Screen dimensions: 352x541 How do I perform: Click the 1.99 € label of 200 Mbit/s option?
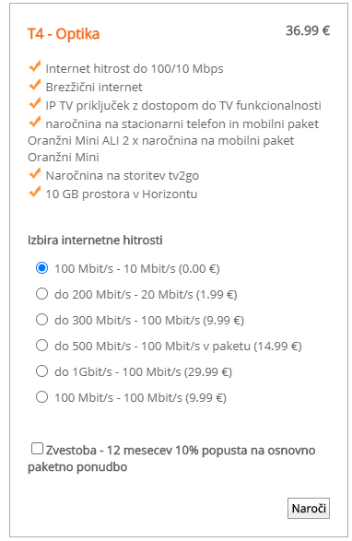(217, 294)
